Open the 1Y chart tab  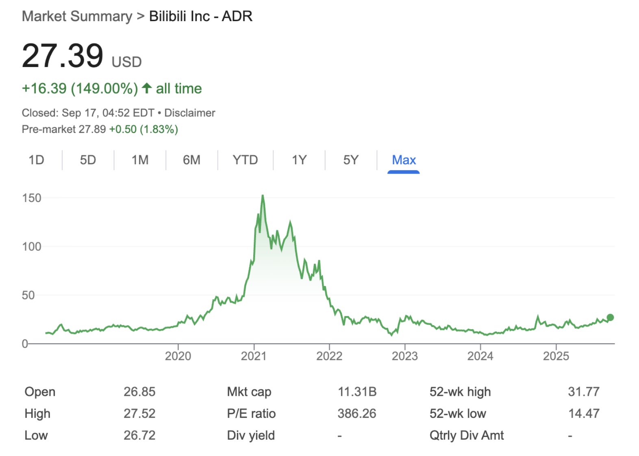(x=299, y=160)
